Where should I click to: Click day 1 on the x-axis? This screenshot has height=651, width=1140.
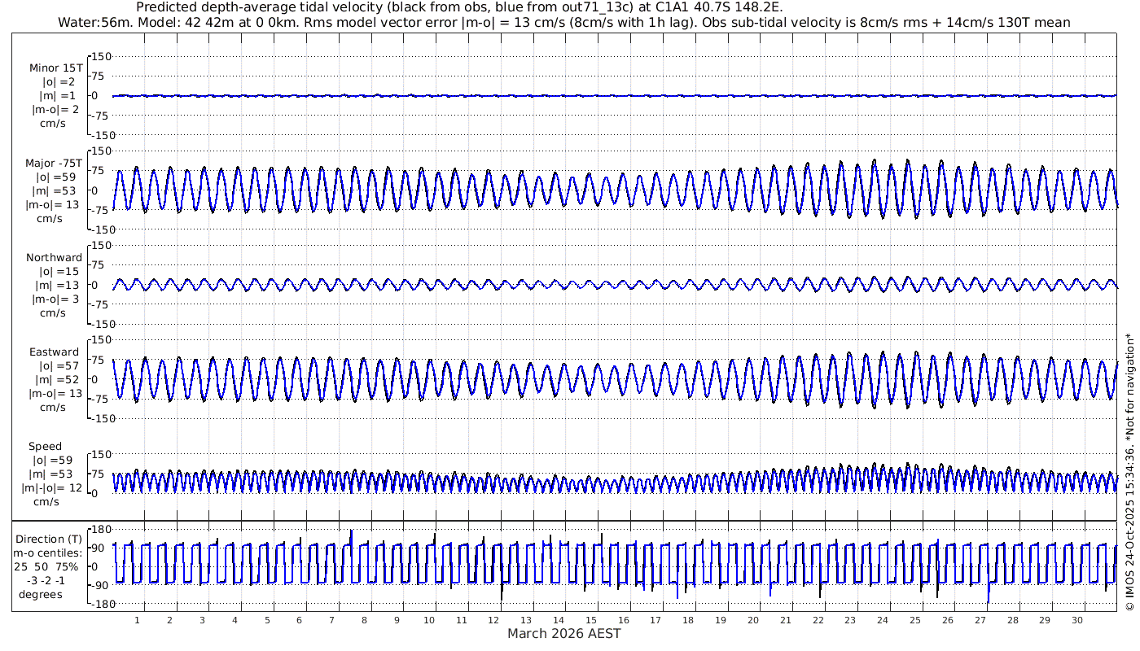click(x=138, y=620)
